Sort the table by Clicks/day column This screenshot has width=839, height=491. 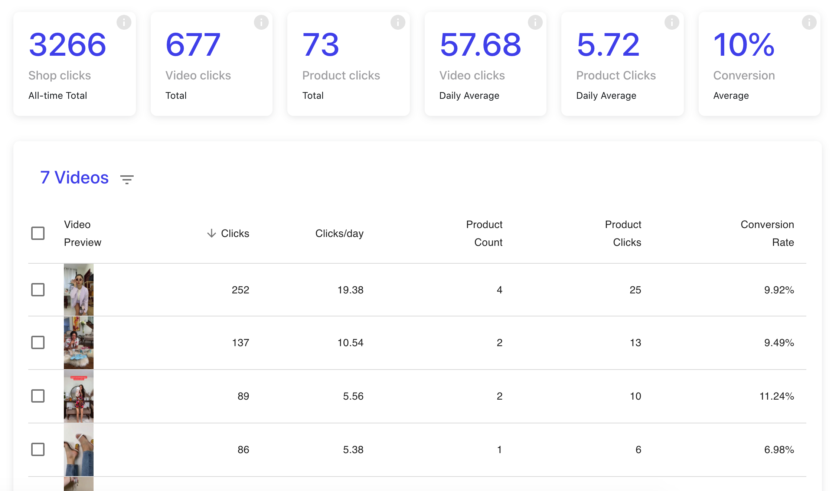[x=339, y=233]
